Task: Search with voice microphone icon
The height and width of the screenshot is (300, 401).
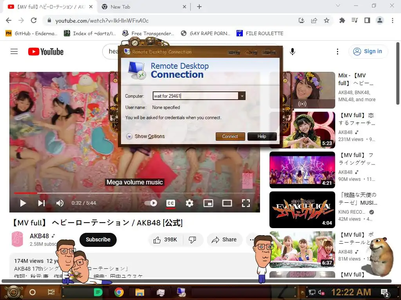Action: 293,52
